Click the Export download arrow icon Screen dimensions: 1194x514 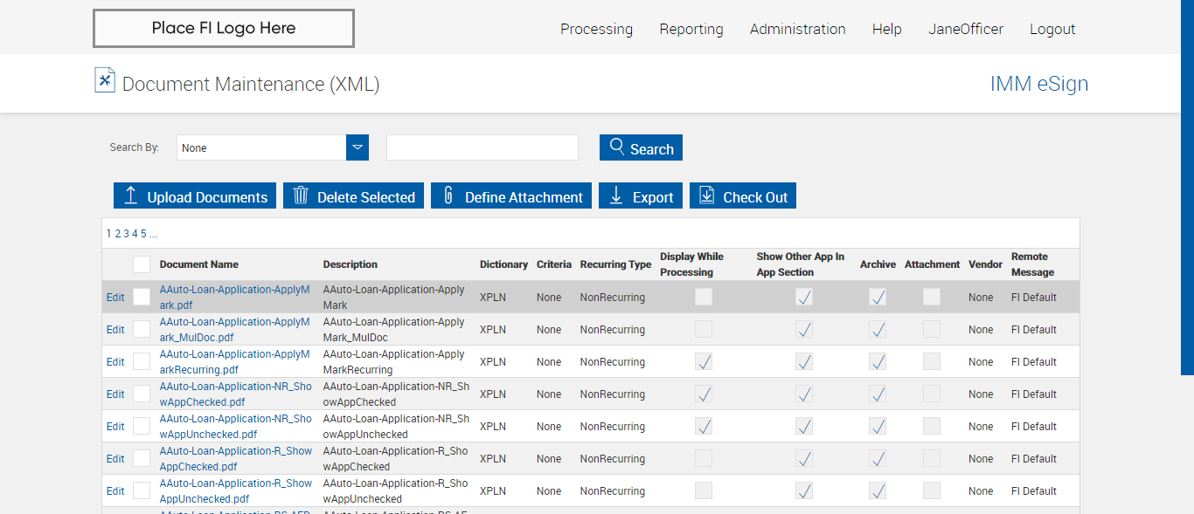click(x=616, y=195)
